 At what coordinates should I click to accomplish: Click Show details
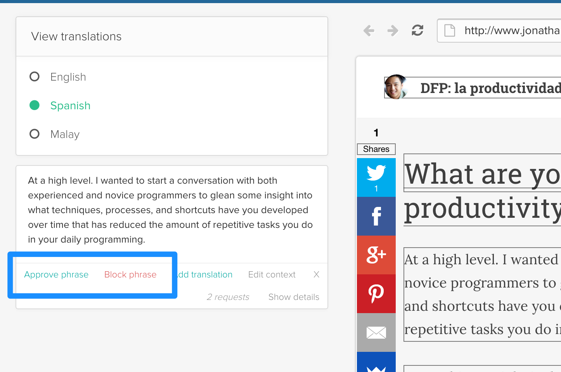pyautogui.click(x=294, y=297)
